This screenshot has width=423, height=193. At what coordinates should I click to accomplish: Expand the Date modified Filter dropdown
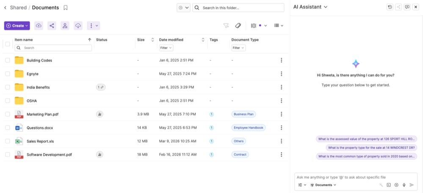(x=166, y=48)
